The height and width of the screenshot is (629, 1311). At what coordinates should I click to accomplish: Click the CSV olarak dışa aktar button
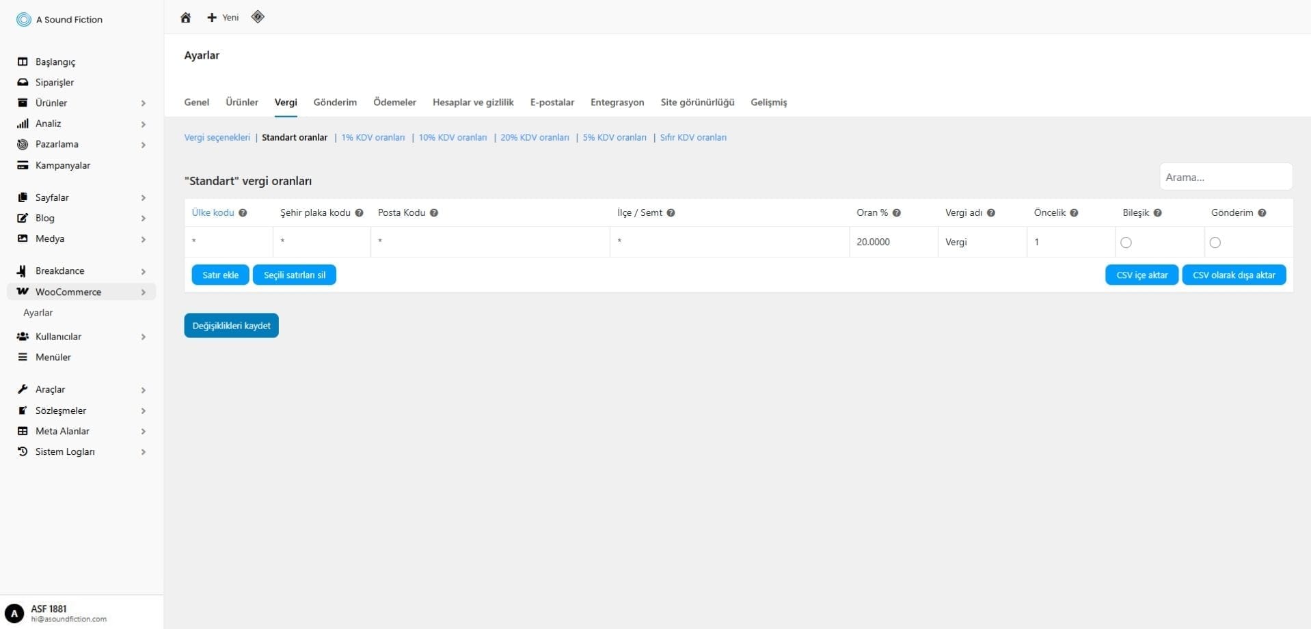tap(1234, 275)
